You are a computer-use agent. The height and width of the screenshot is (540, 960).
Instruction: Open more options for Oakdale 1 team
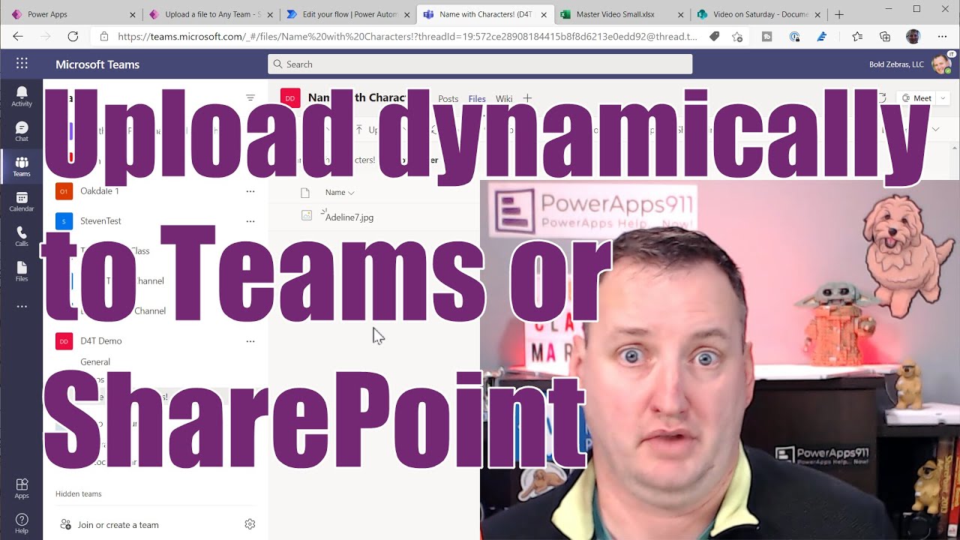(x=250, y=191)
